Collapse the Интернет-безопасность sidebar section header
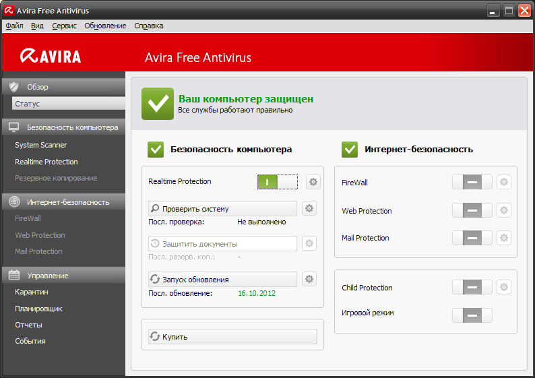The image size is (535, 378). click(x=63, y=201)
